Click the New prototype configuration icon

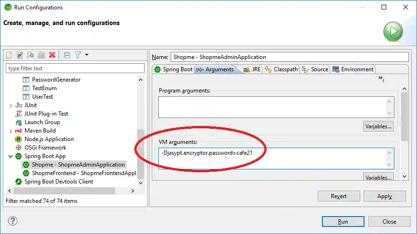tap(20, 55)
